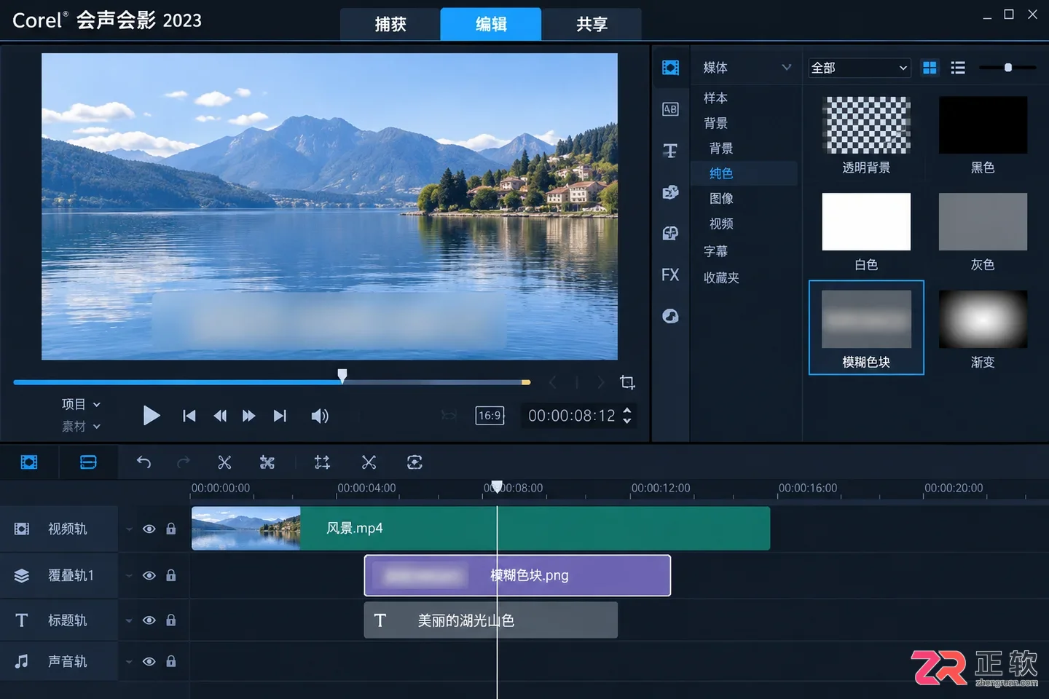The height and width of the screenshot is (699, 1049).
Task: Switch library to list view
Action: [958, 68]
